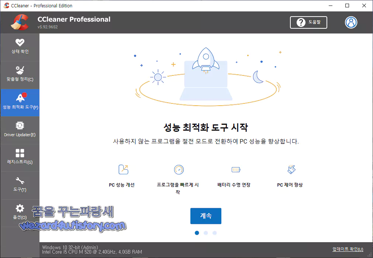Click the speedometer icon for 프로그램을 빠르게 시작
373x258 pixels.
click(x=179, y=169)
